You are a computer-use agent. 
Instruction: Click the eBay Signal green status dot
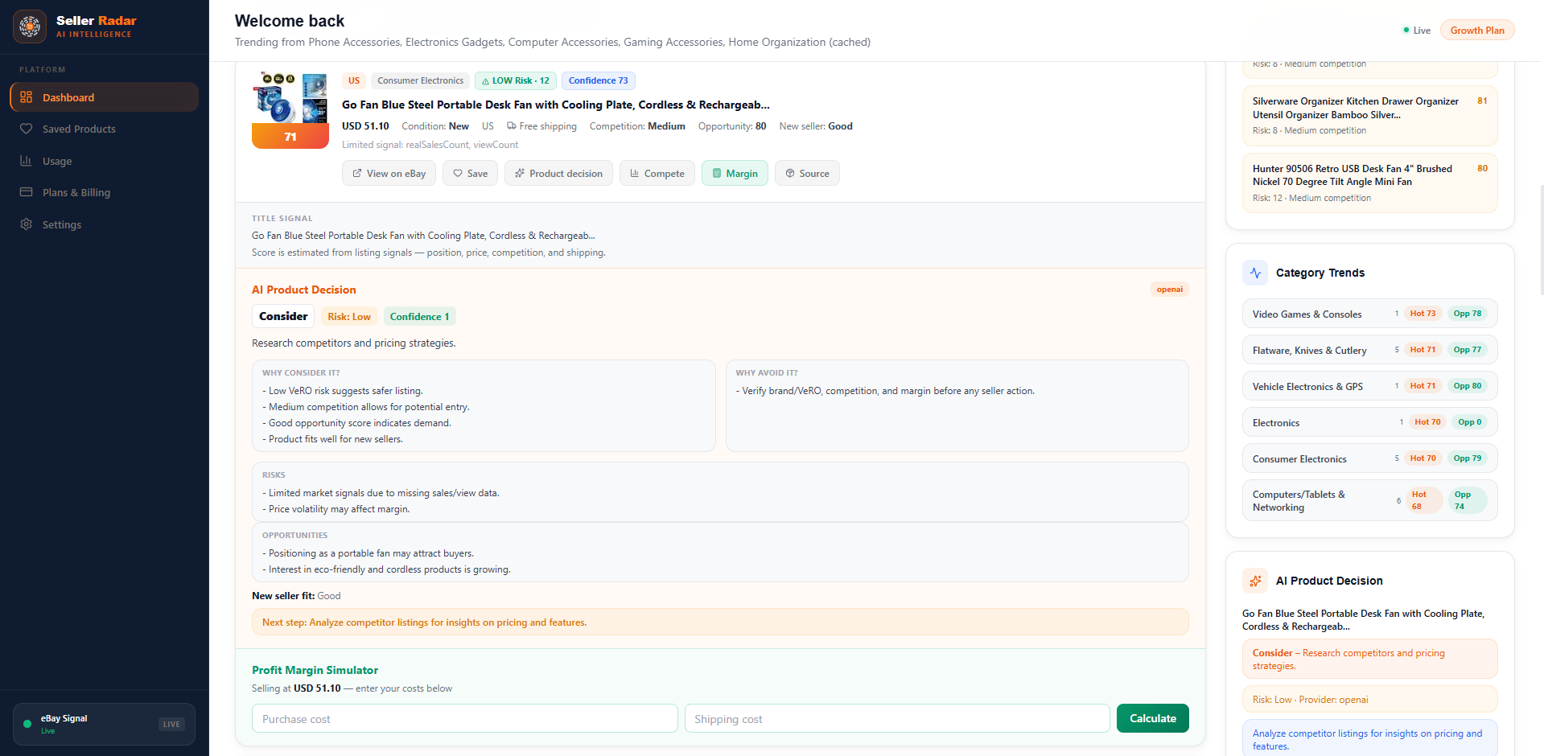tap(27, 724)
